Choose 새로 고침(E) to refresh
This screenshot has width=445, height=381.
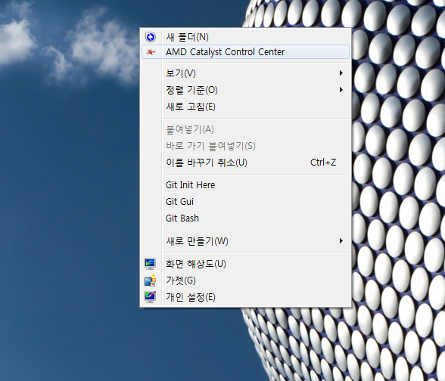(245, 107)
